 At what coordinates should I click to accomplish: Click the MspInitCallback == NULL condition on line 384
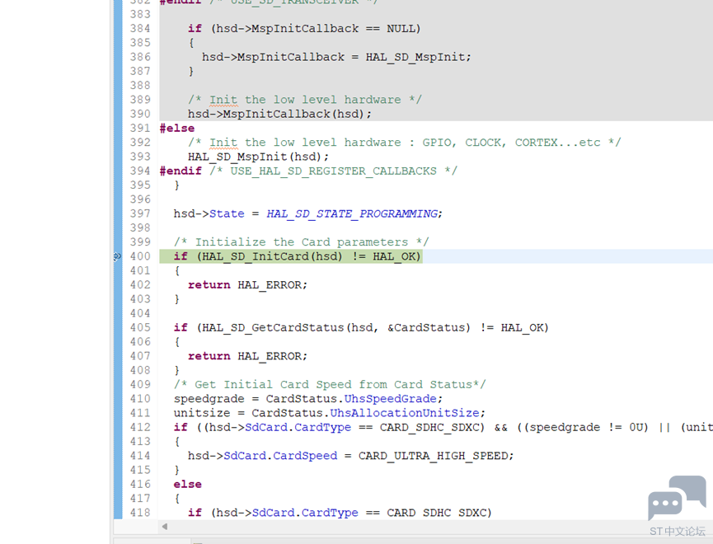click(316, 29)
